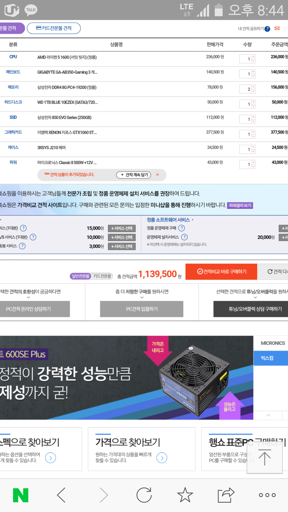Open help icon beside the 15,000원 service
This screenshot has height=512, width=288.
pos(23,228)
